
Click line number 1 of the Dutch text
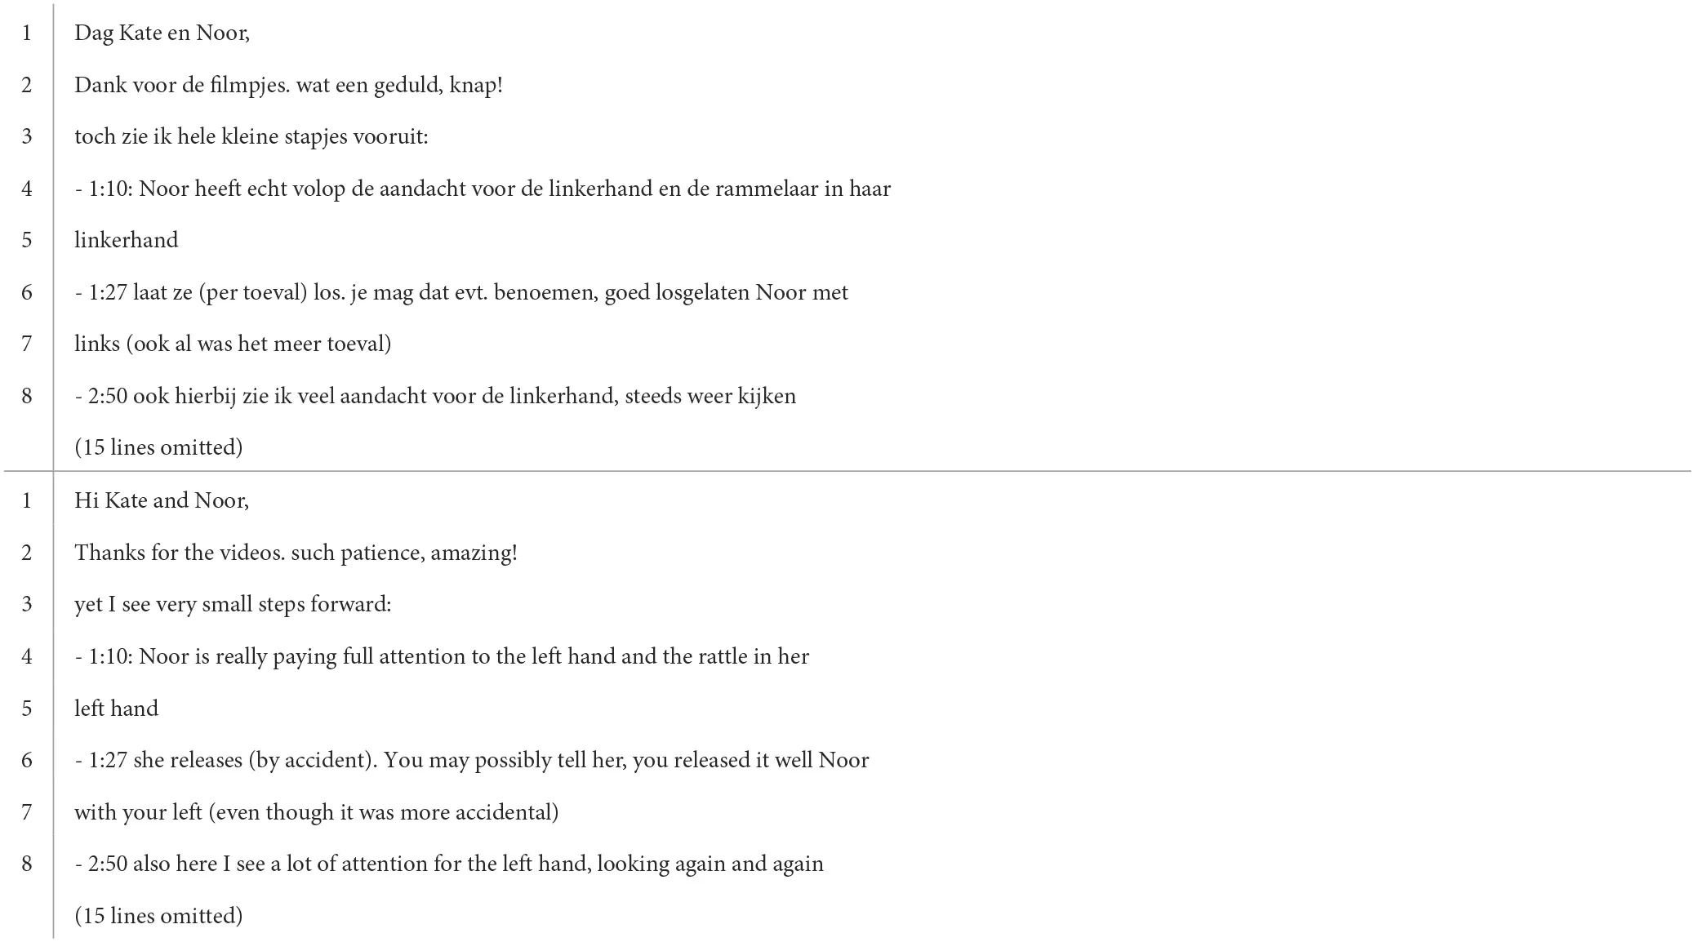(27, 33)
